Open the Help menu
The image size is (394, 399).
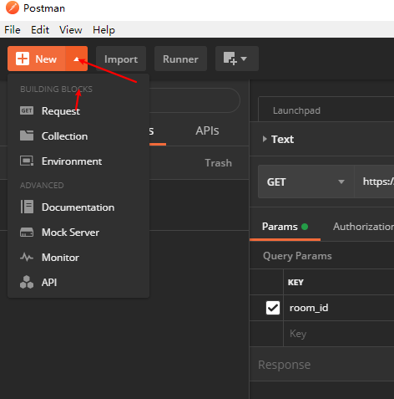[x=104, y=29]
